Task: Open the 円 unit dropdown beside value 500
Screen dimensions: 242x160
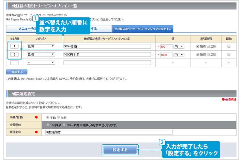Action: pos(179,46)
